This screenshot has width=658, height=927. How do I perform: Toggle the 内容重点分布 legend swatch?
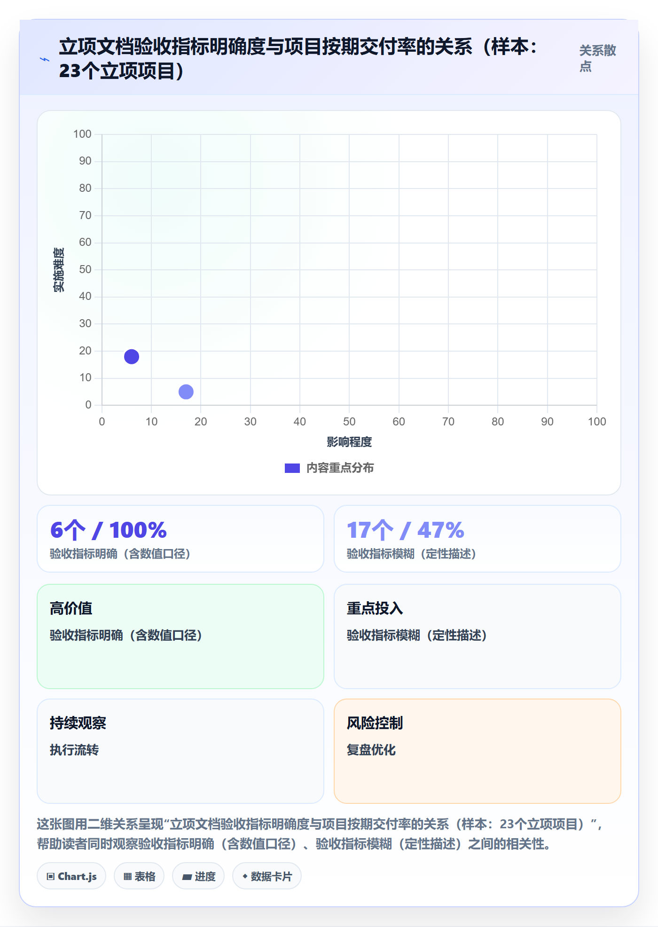292,468
